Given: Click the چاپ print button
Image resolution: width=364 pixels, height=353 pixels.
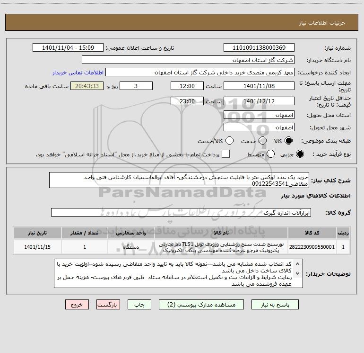Looking at the screenshot, I should (x=139, y=305).
